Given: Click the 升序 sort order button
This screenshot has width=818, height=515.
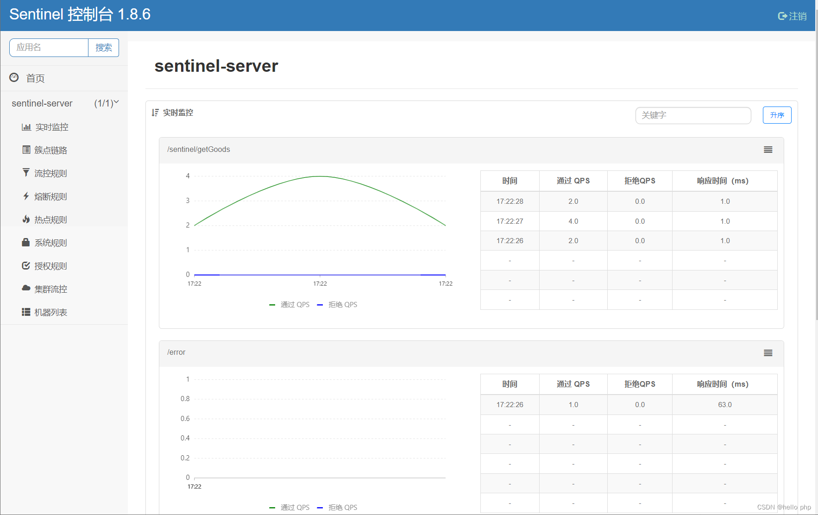Looking at the screenshot, I should click(777, 115).
